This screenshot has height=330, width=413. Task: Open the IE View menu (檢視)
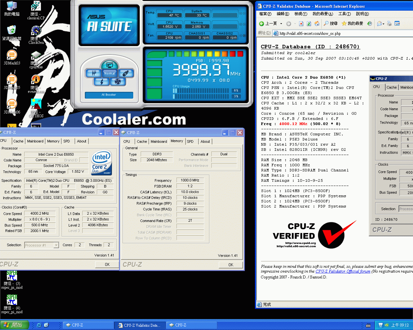[300, 14]
